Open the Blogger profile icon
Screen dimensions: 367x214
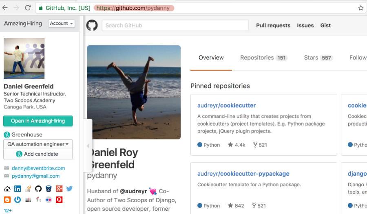pyautogui.click(x=7, y=200)
